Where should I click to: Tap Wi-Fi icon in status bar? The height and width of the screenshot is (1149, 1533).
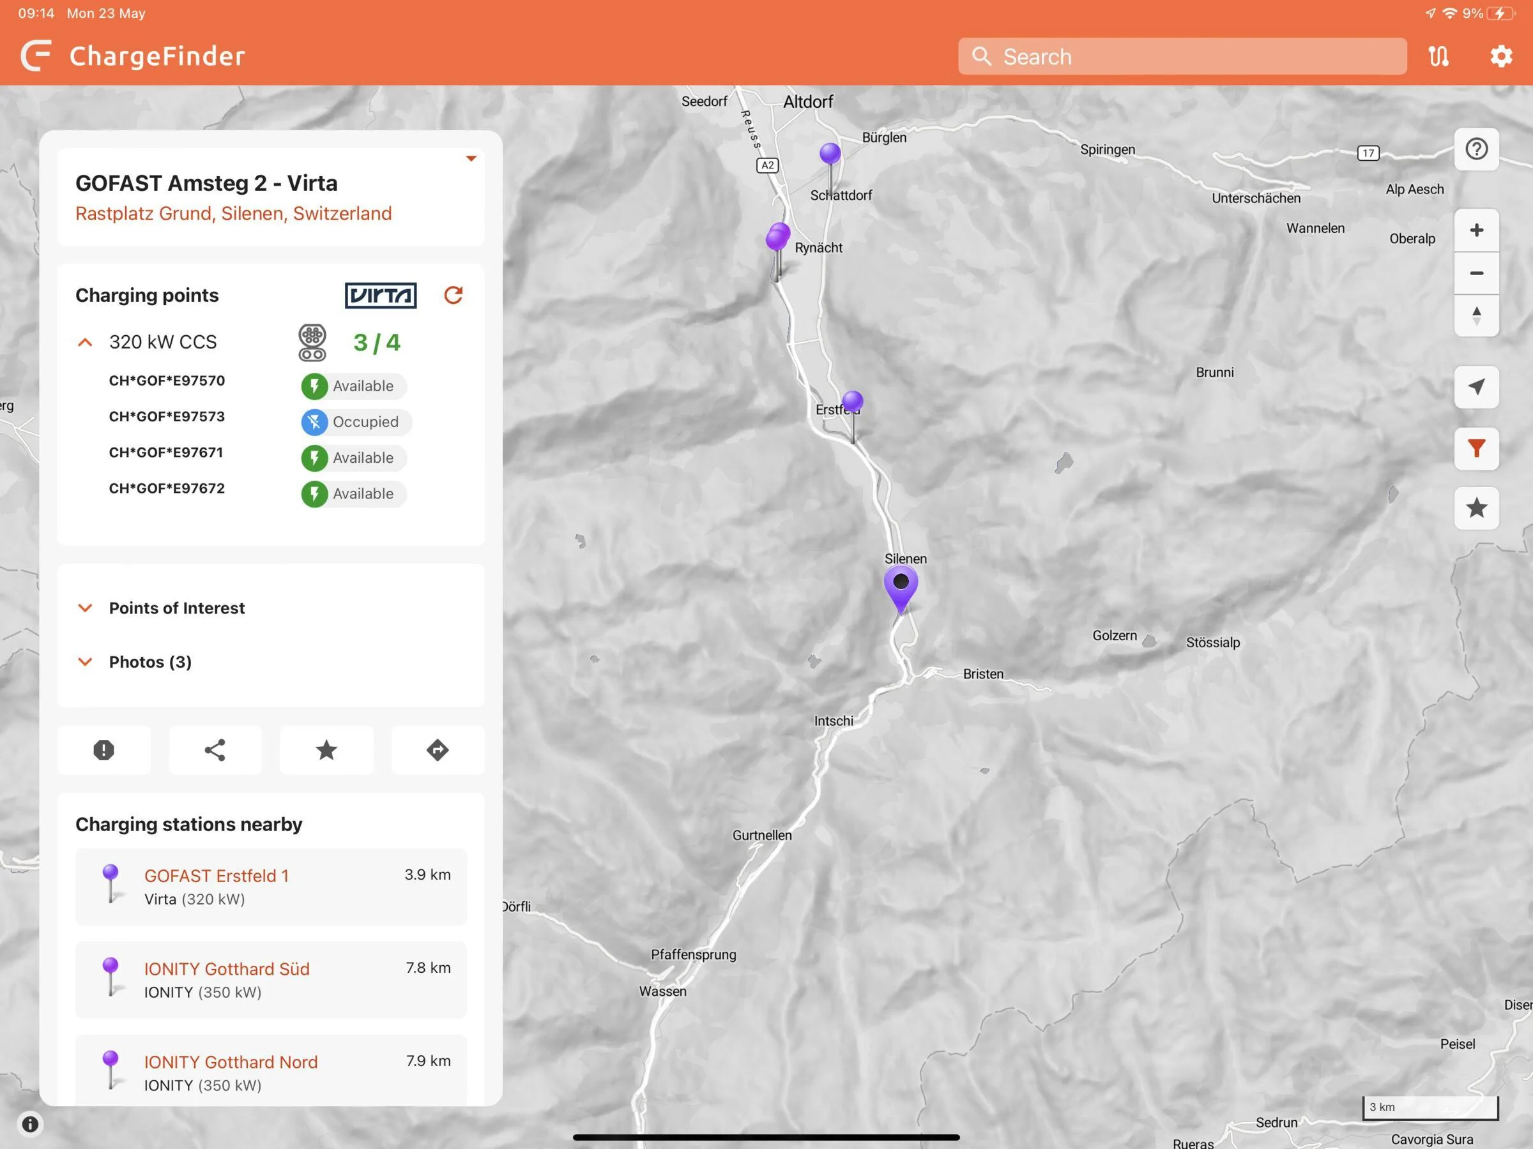click(x=1449, y=13)
